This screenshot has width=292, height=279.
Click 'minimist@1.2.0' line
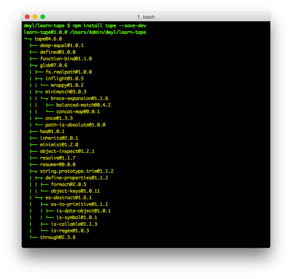[x=59, y=145]
